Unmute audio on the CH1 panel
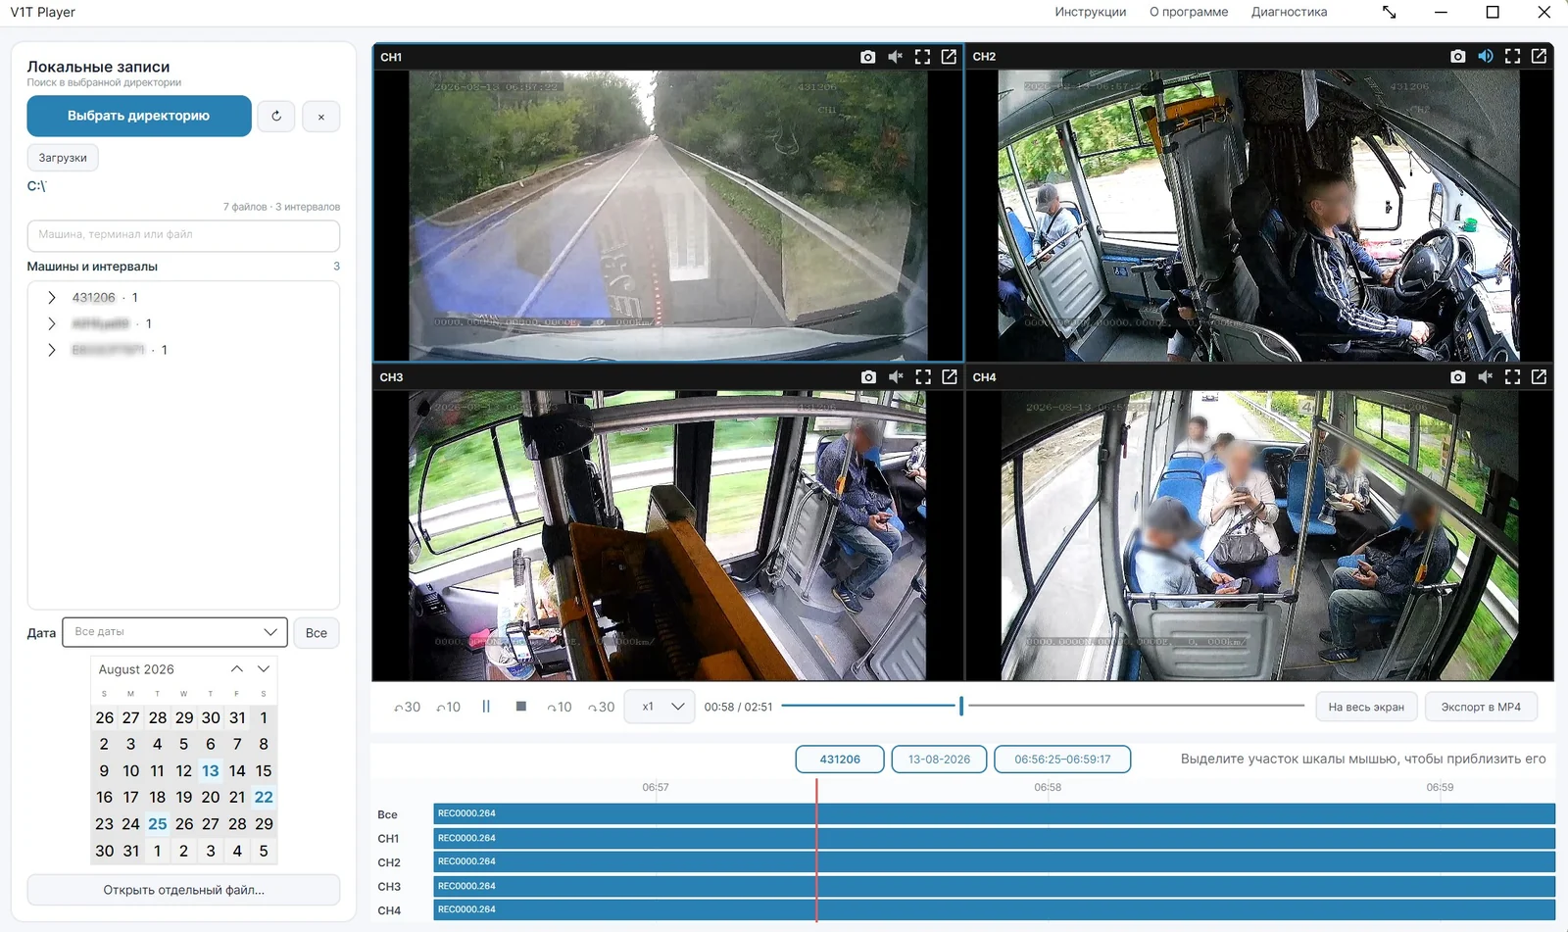 [895, 57]
